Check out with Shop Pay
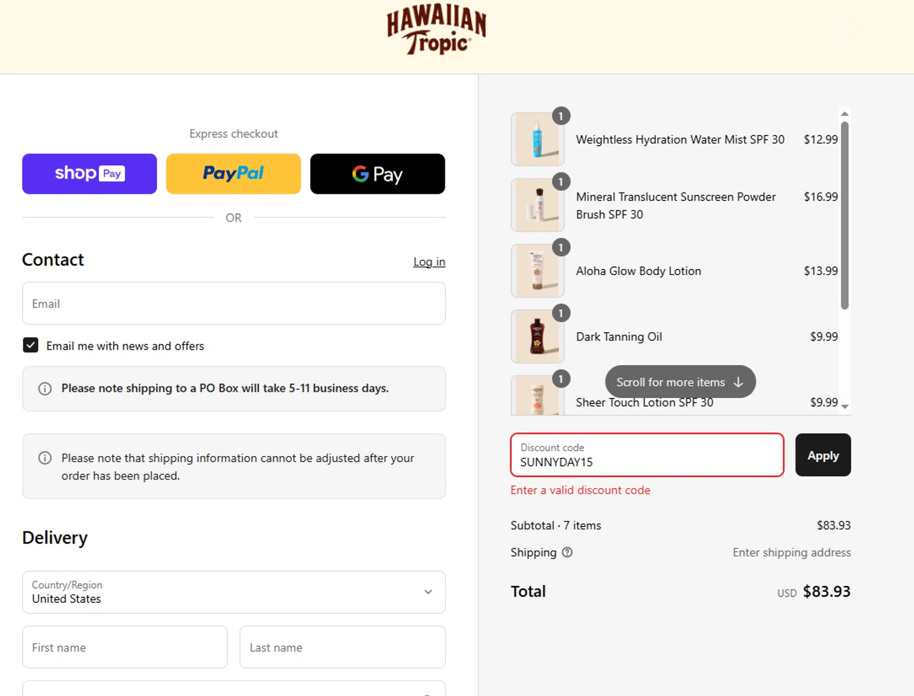The image size is (914, 696). 90,174
